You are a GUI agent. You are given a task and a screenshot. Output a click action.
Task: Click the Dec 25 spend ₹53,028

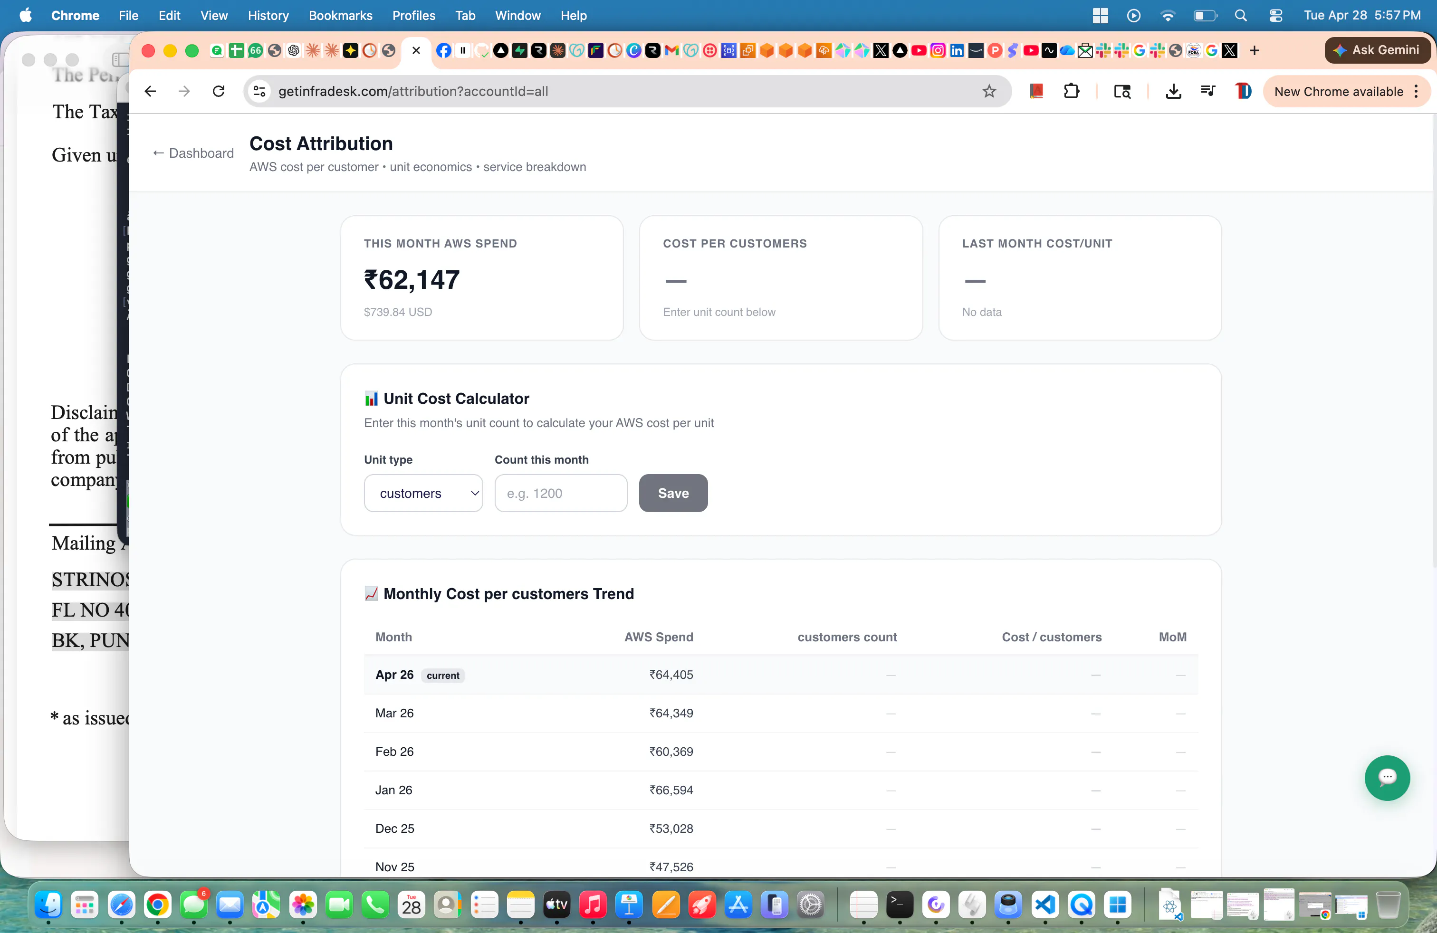(671, 828)
